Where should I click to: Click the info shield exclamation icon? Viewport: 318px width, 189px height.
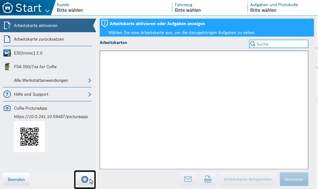pyautogui.click(x=104, y=24)
